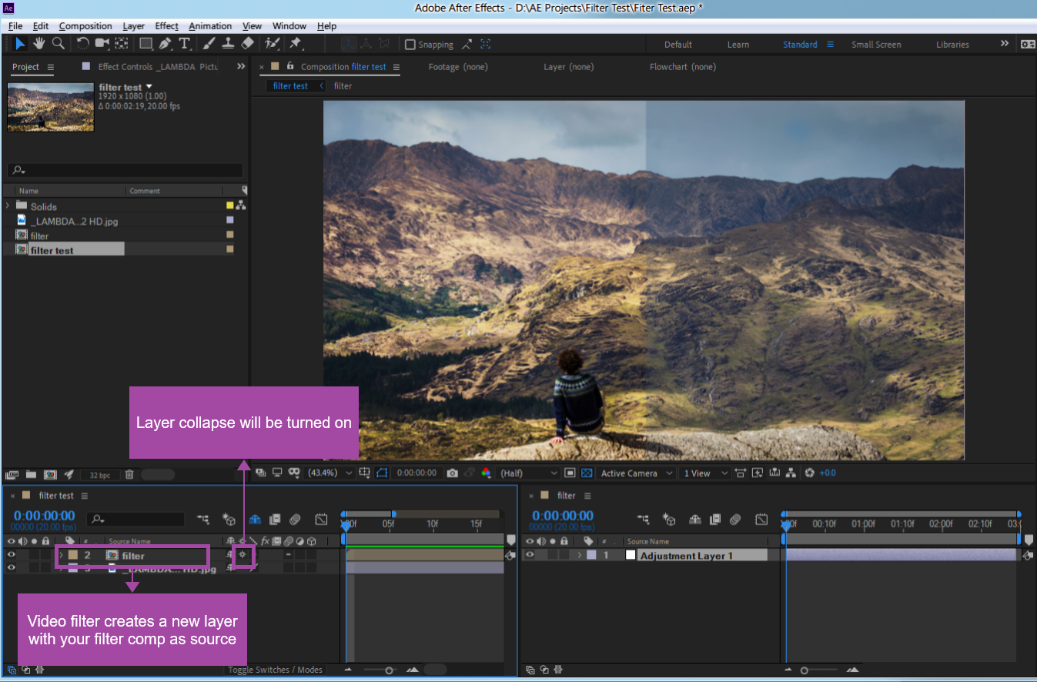Click the filter layer's label color swatch
The image size is (1037, 682).
[72, 554]
